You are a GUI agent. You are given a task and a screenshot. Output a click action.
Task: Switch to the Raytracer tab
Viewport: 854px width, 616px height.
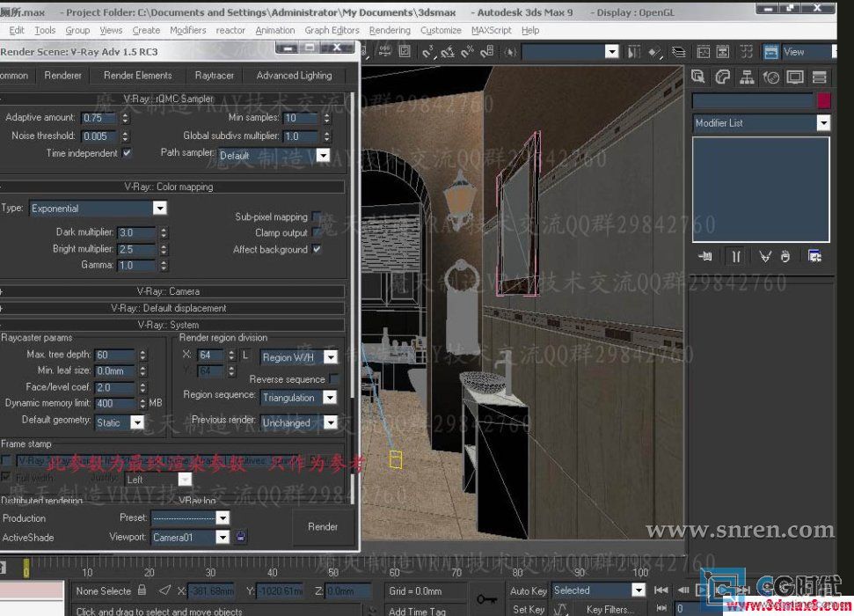coord(214,75)
